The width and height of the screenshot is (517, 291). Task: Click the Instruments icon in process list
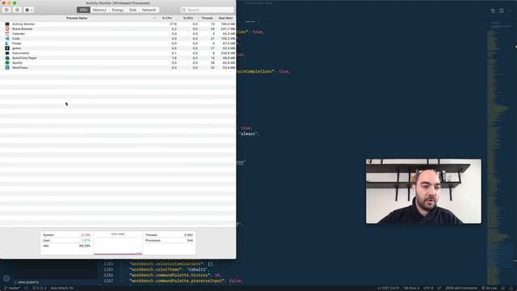(x=7, y=53)
